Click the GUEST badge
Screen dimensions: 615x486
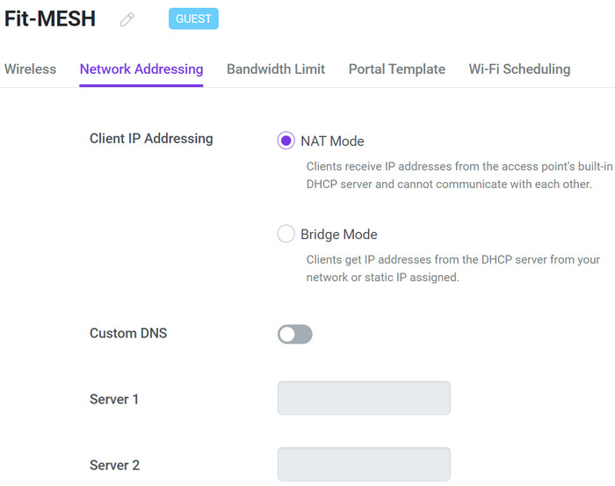coord(193,18)
